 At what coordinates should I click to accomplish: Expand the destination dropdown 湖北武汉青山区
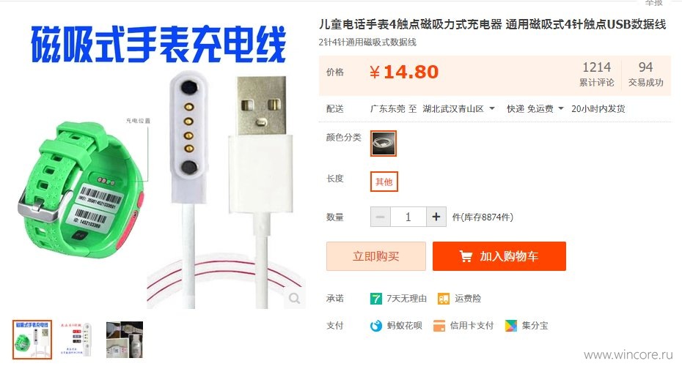tap(458, 108)
